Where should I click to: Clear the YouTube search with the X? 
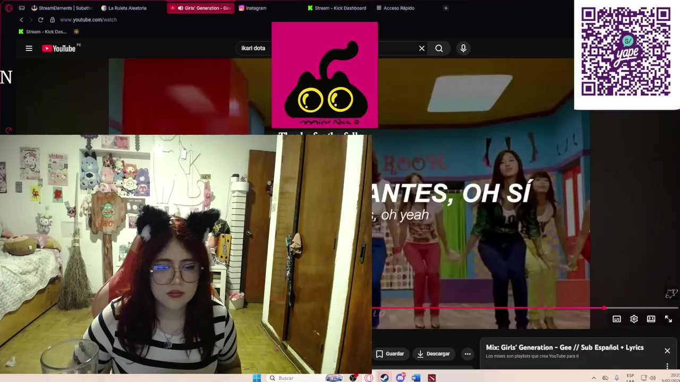coord(422,48)
